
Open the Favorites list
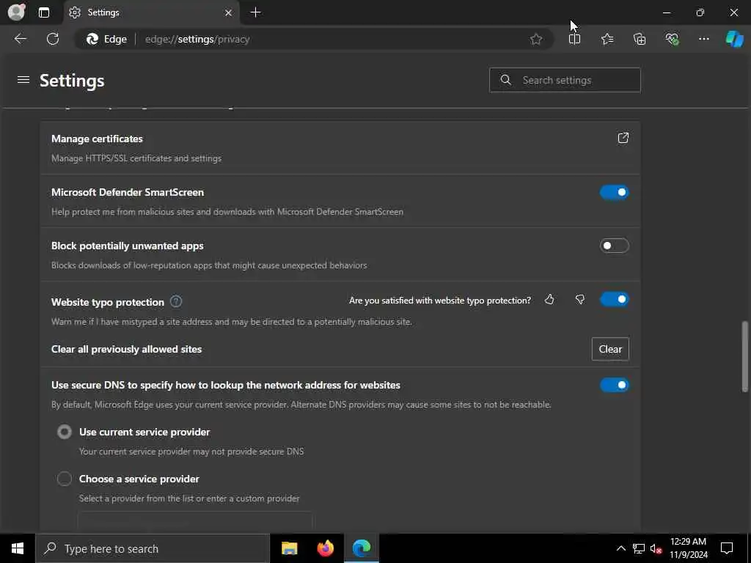pyautogui.click(x=607, y=40)
